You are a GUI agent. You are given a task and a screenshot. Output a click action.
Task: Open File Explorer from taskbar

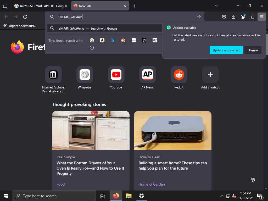129,196
